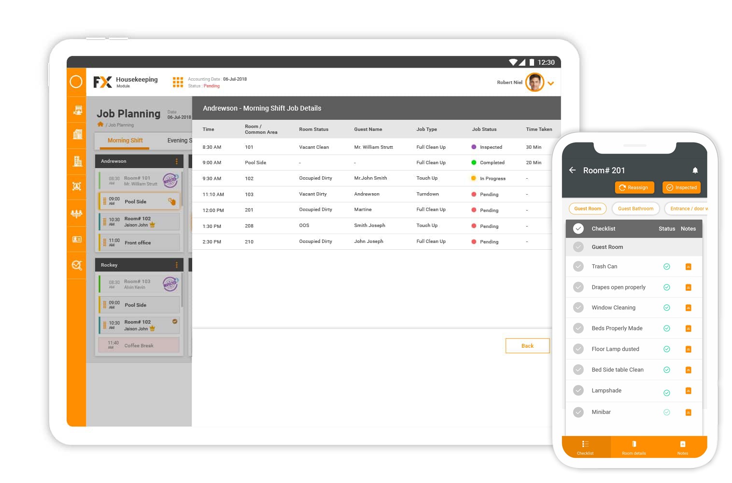Open the orange apps grid icon

click(x=178, y=82)
